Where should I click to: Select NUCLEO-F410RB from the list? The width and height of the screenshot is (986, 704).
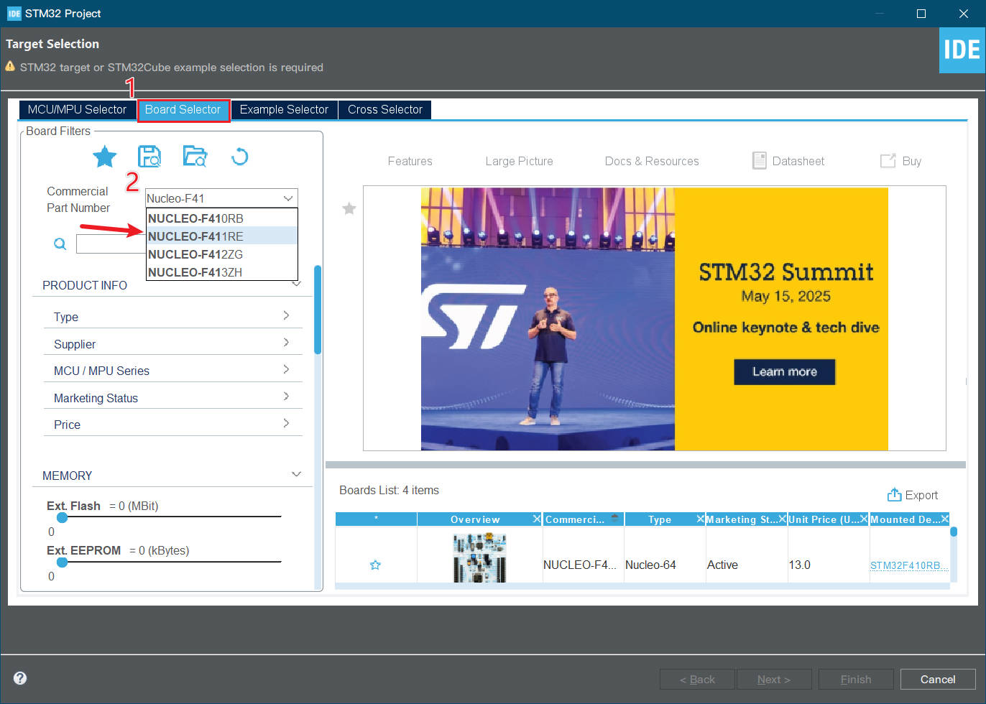pos(221,218)
